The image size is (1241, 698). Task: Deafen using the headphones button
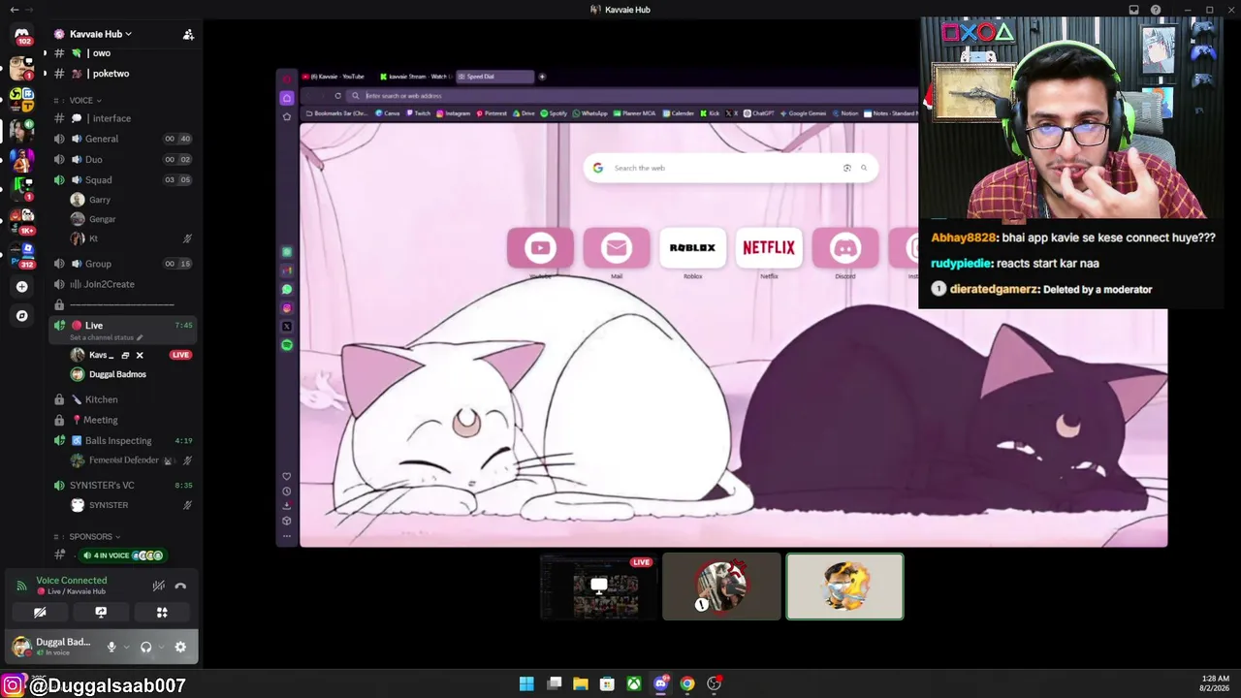[146, 647]
